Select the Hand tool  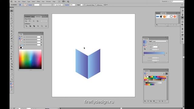12,77
